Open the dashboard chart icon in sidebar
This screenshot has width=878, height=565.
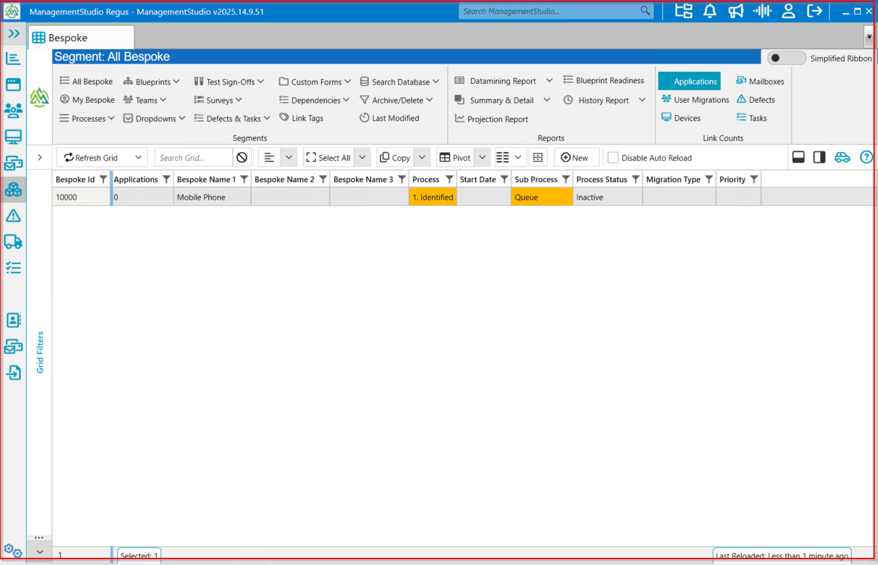coord(13,58)
